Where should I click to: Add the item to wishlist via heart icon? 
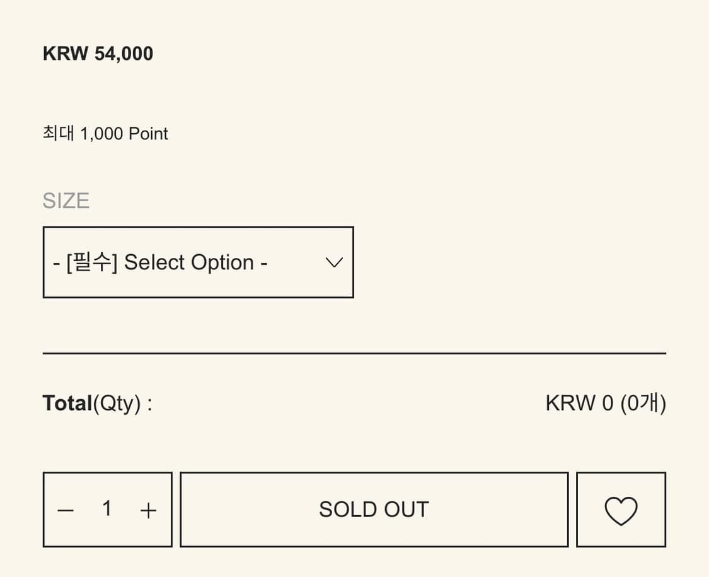click(621, 510)
